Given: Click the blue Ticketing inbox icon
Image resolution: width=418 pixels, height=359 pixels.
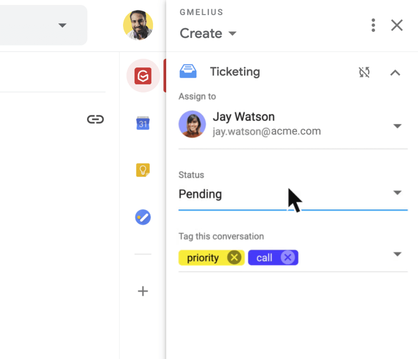Looking at the screenshot, I should (188, 71).
